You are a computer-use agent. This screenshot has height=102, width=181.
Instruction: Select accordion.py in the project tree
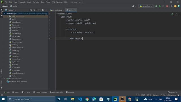tap(16, 22)
